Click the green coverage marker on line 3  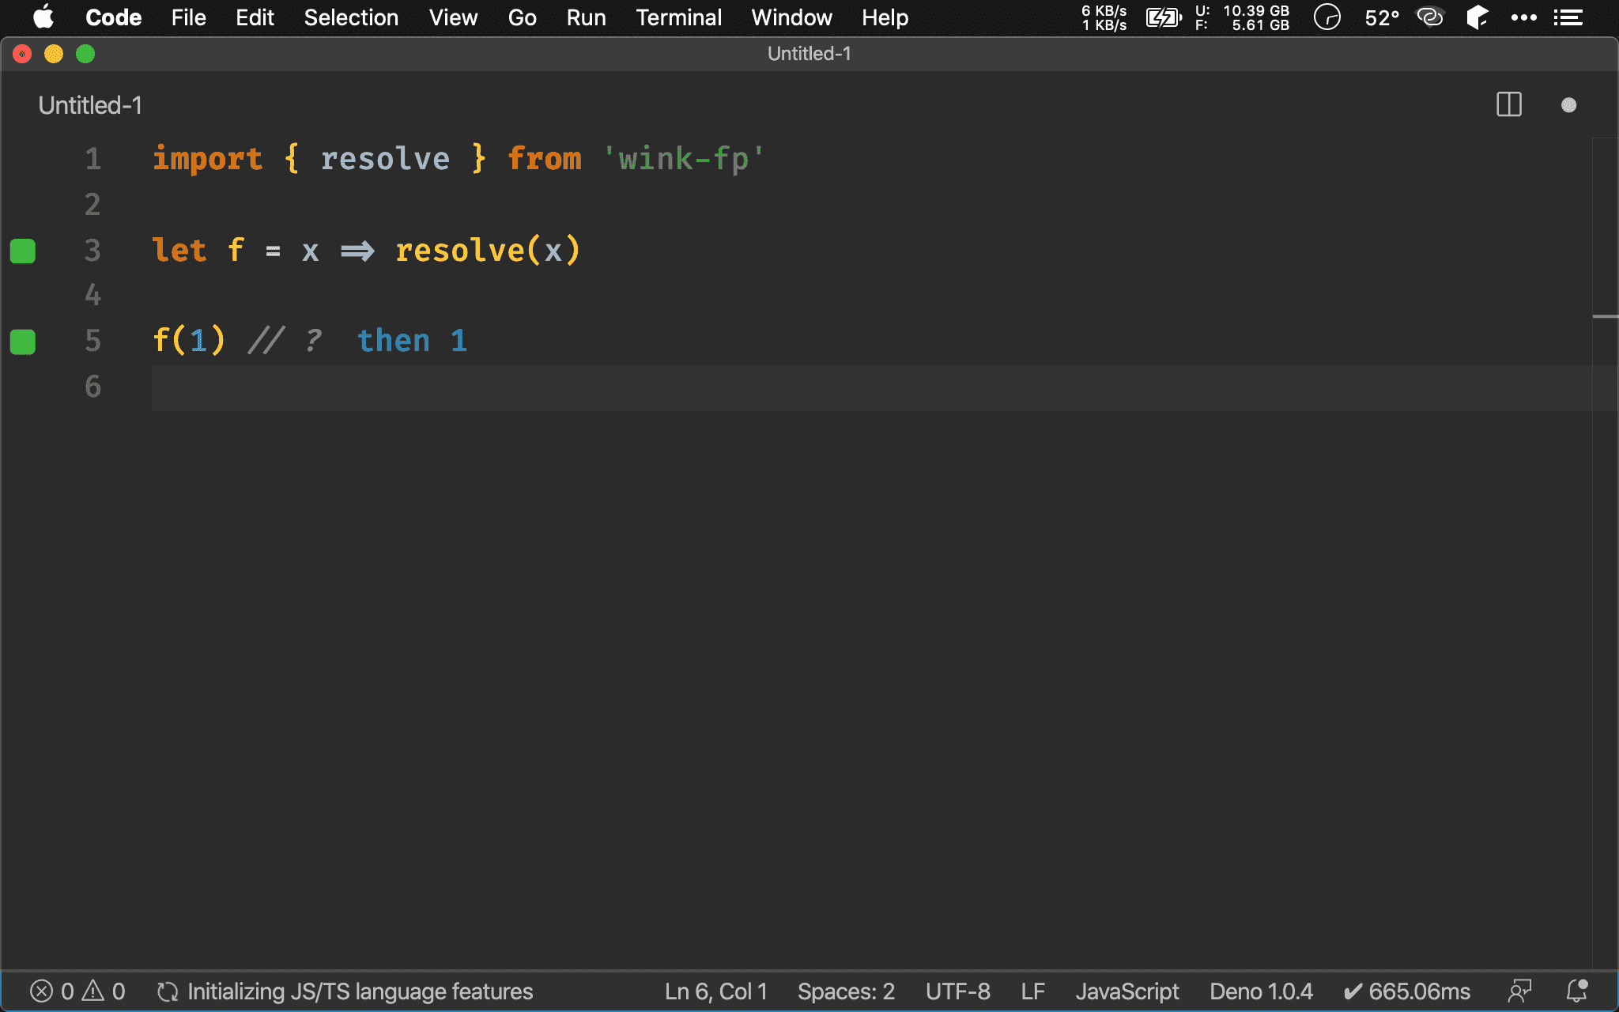coord(23,251)
